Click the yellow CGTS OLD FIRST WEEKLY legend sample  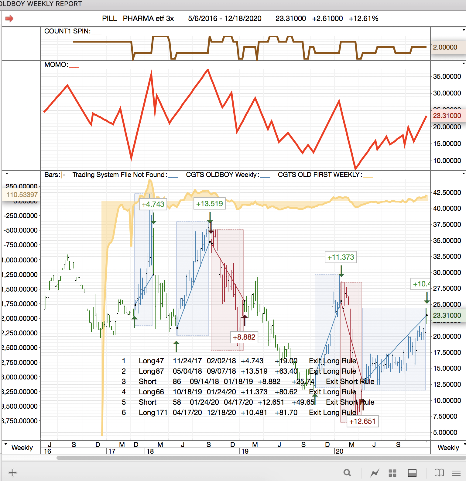[368, 177]
